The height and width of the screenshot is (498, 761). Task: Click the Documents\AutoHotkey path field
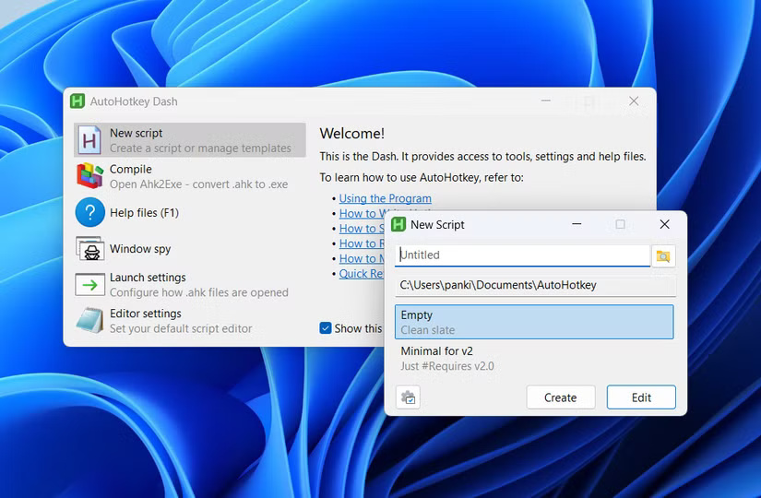(535, 286)
